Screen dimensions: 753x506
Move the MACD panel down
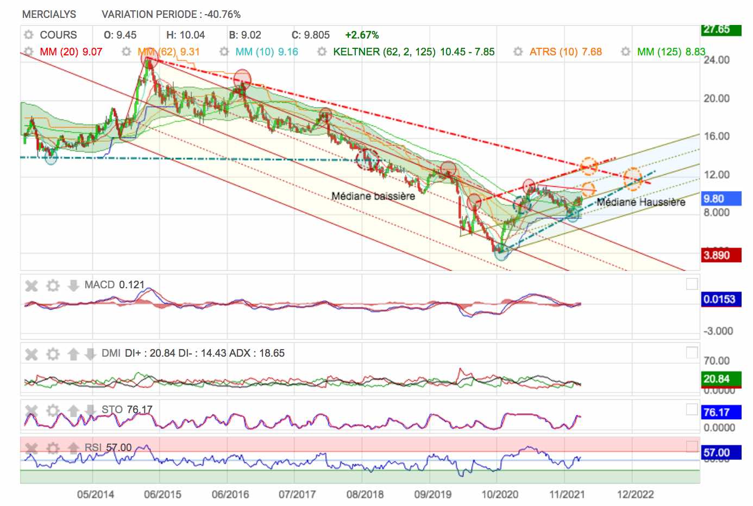tap(73, 285)
